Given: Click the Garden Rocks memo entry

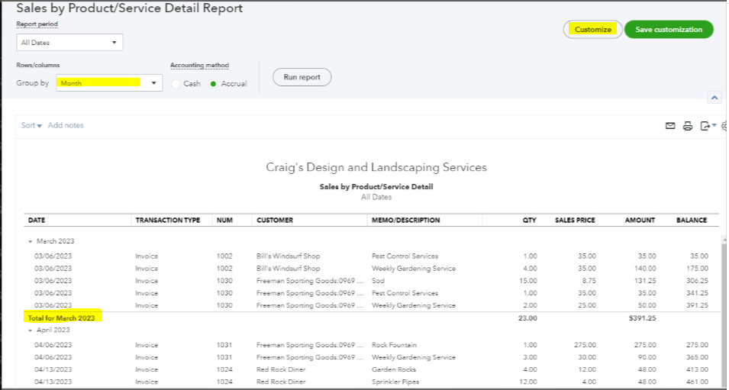Looking at the screenshot, I should [x=394, y=369].
